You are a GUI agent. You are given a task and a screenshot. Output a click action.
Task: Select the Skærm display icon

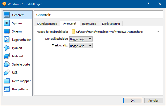[x=7, y=31]
